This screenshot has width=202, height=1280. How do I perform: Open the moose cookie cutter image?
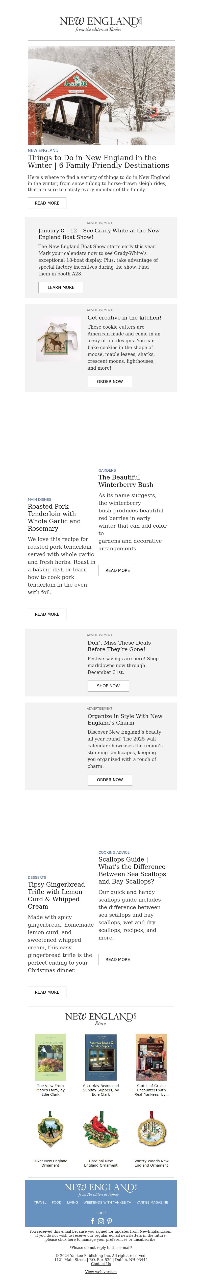[58, 339]
